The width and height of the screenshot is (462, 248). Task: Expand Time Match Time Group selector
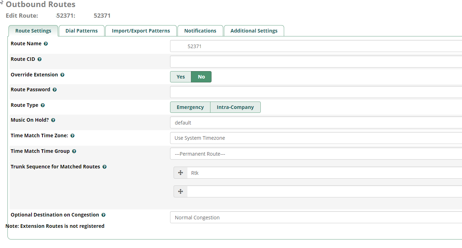[x=315, y=154]
